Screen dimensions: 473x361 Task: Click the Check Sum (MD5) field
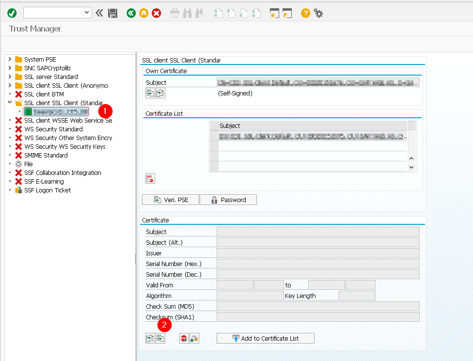point(318,306)
